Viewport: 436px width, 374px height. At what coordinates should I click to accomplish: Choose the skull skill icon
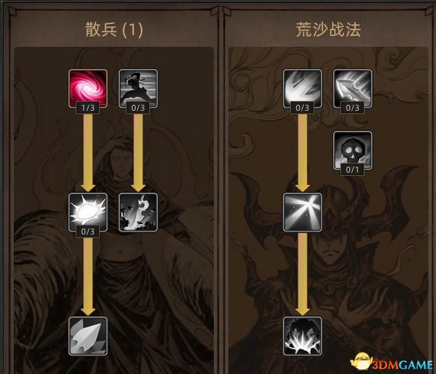pyautogui.click(x=353, y=151)
